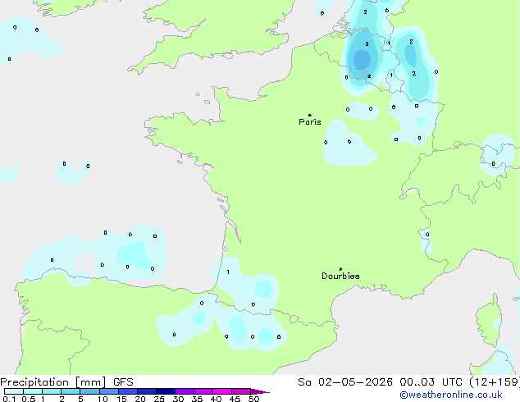Click the 'Precipitation [mm] GFS' title text

pos(66,381)
